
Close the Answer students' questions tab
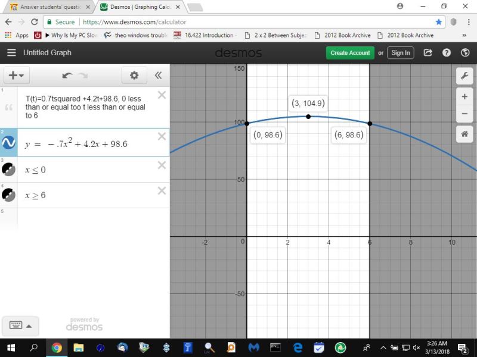pos(88,7)
